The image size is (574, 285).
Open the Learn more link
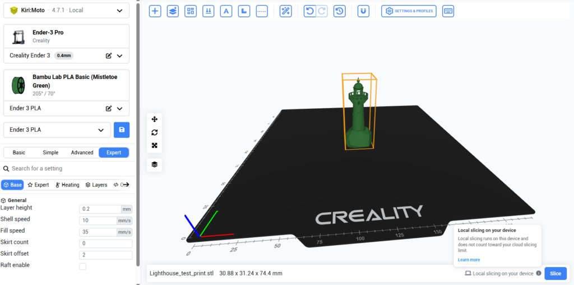(469, 260)
